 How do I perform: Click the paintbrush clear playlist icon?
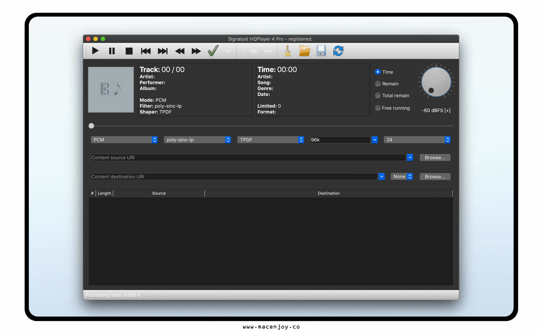point(287,51)
